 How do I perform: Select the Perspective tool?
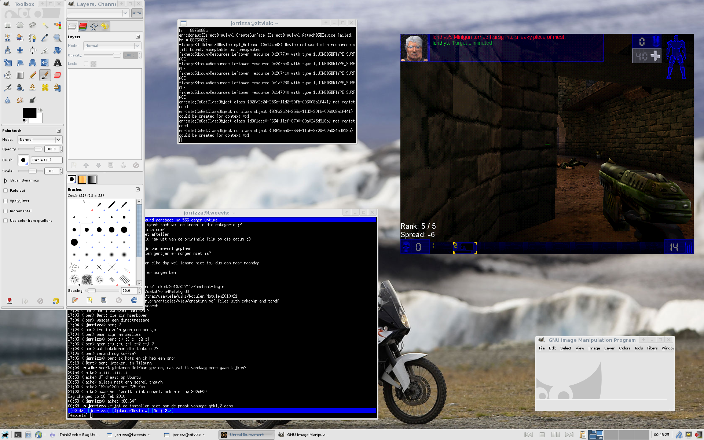coord(33,63)
